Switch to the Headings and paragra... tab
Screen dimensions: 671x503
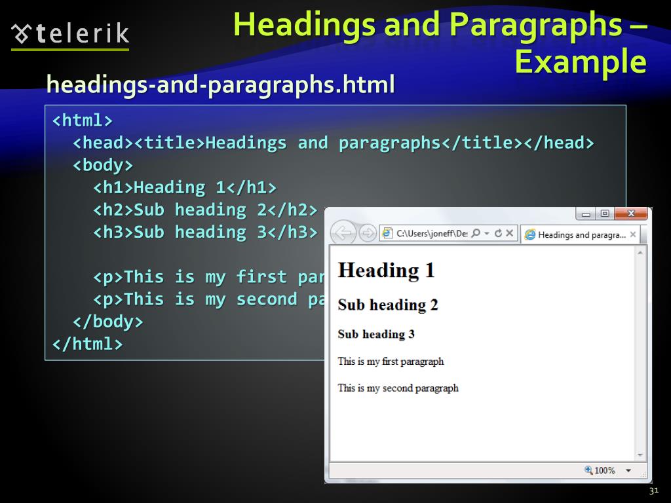581,234
